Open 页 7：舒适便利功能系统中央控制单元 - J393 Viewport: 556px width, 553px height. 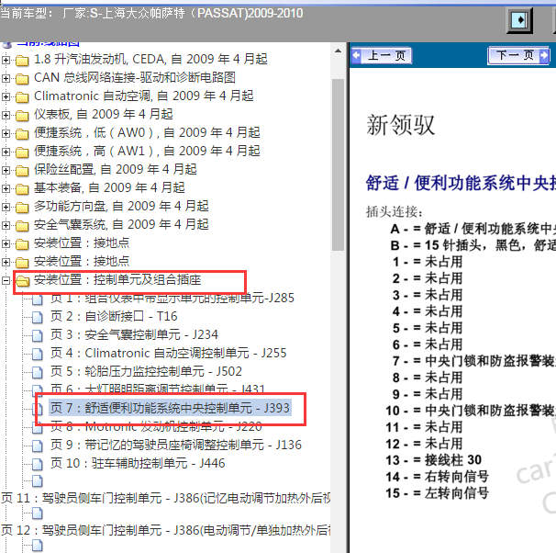[x=170, y=408]
